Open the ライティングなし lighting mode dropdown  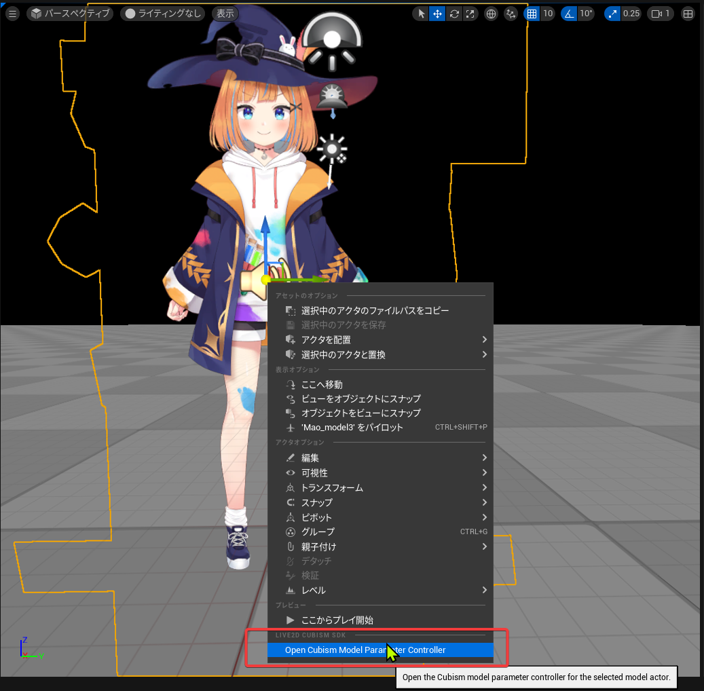162,14
